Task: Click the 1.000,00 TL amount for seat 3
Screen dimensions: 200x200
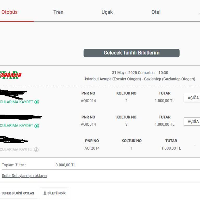Action: tap(165, 124)
